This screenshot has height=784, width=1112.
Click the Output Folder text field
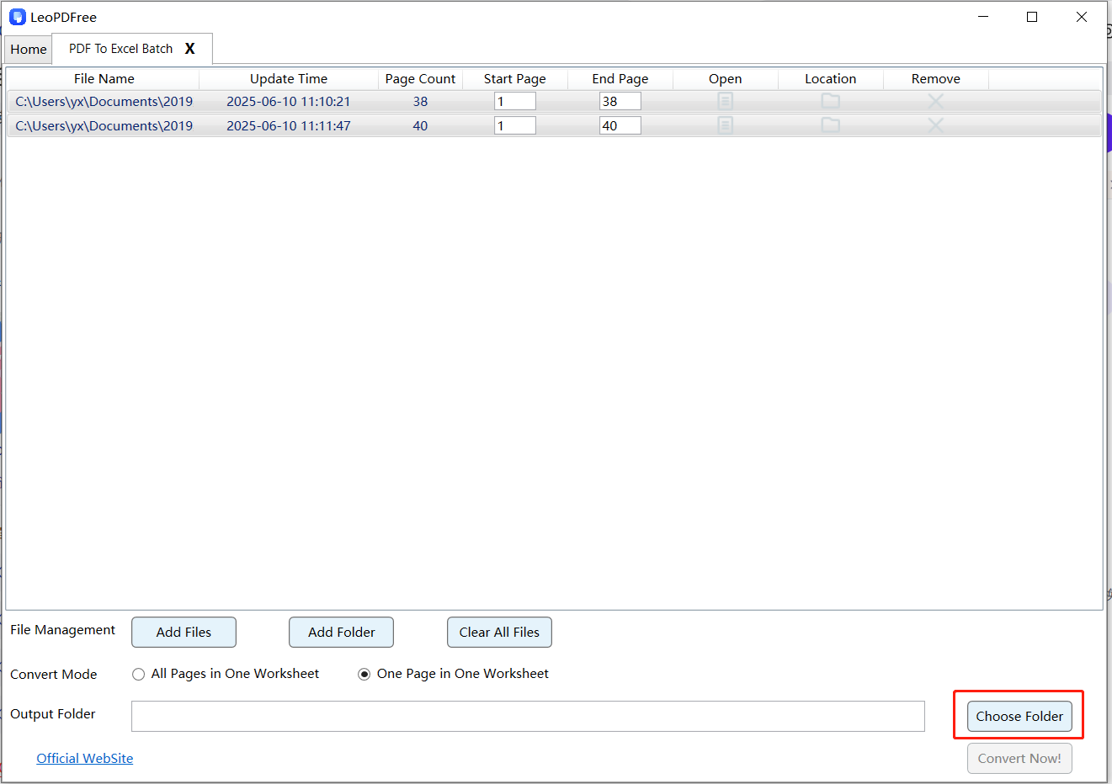point(528,716)
